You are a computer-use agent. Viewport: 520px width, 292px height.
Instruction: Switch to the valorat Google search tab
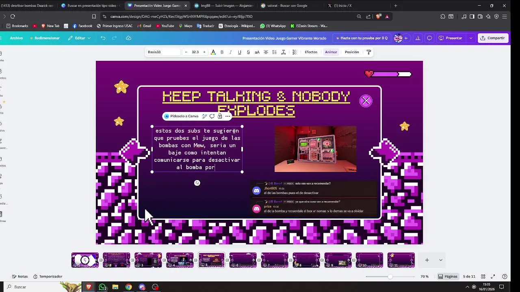coord(290,6)
